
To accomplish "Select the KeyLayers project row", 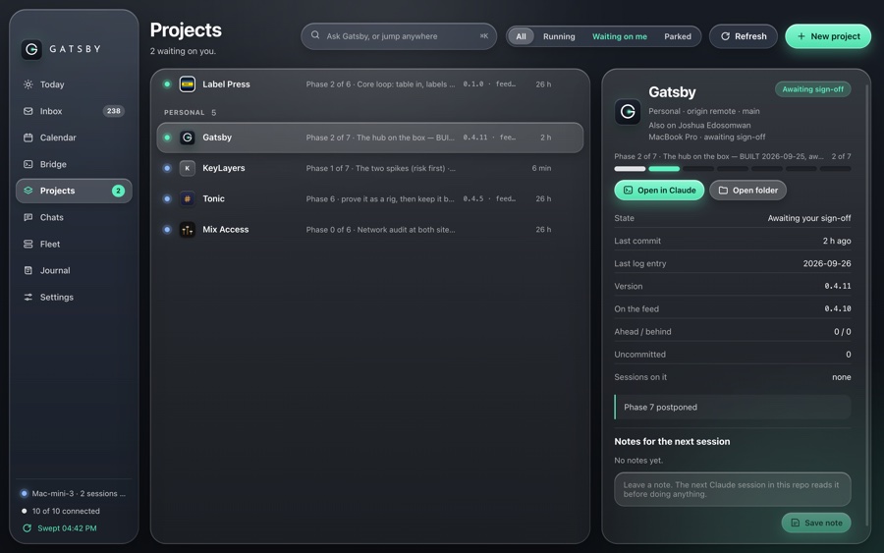I will tap(370, 168).
